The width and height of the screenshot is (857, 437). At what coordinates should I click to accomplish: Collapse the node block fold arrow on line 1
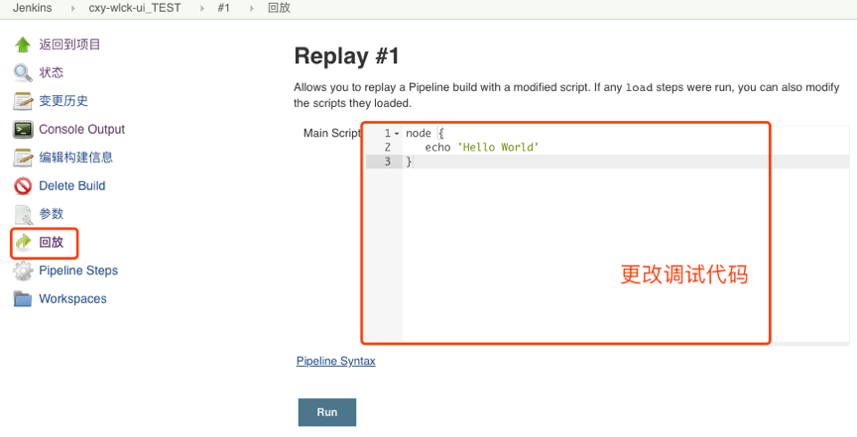397,134
